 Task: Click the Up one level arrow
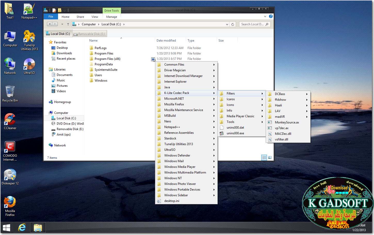pos(68,24)
